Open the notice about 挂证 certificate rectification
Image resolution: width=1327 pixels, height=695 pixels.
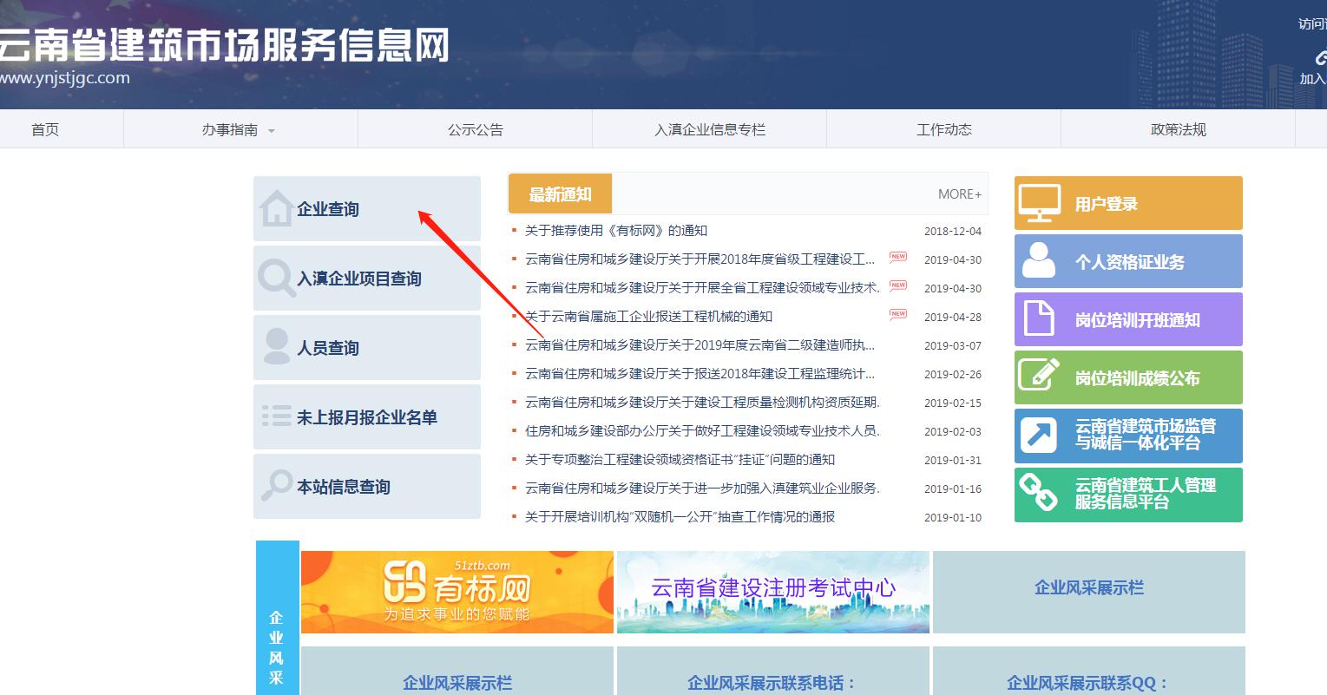(x=680, y=460)
